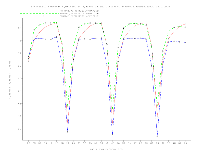Click x-axis tick label 51
The image size is (202, 156).
pos(124,143)
